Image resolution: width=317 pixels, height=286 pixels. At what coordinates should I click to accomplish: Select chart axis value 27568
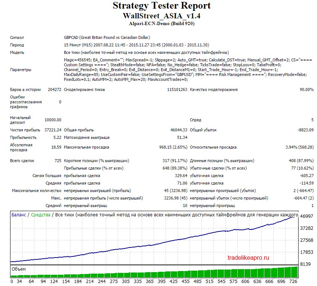[x=307, y=240]
